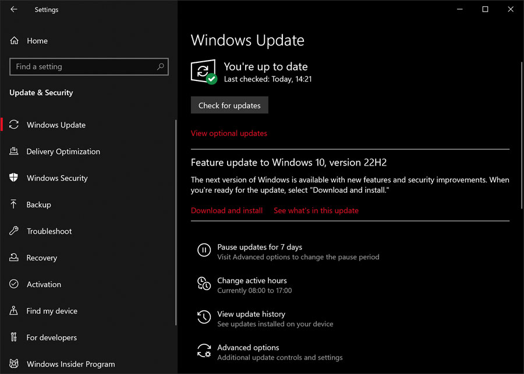
Task: Click the "Last checked: Today, 14:21" text
Action: click(268, 79)
